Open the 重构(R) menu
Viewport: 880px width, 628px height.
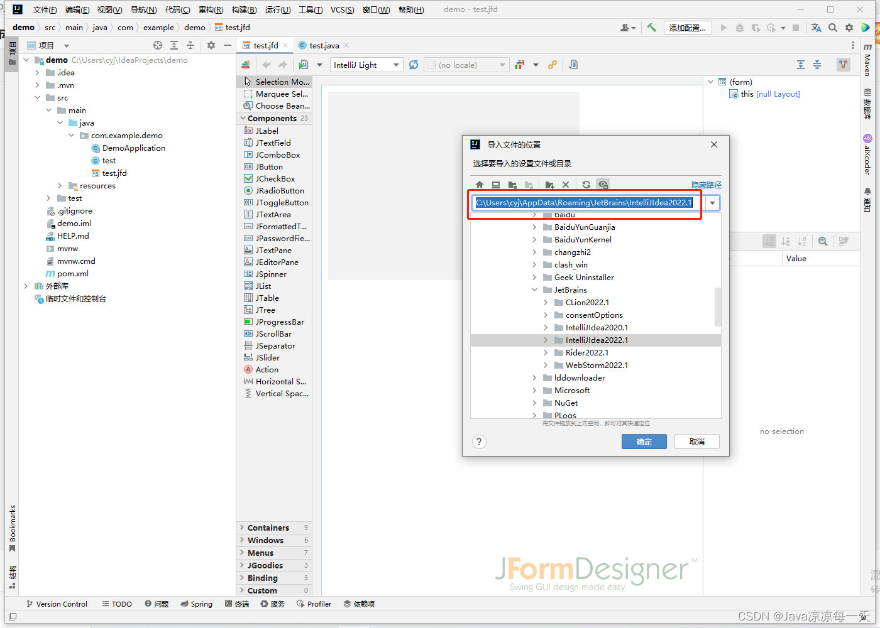point(211,9)
